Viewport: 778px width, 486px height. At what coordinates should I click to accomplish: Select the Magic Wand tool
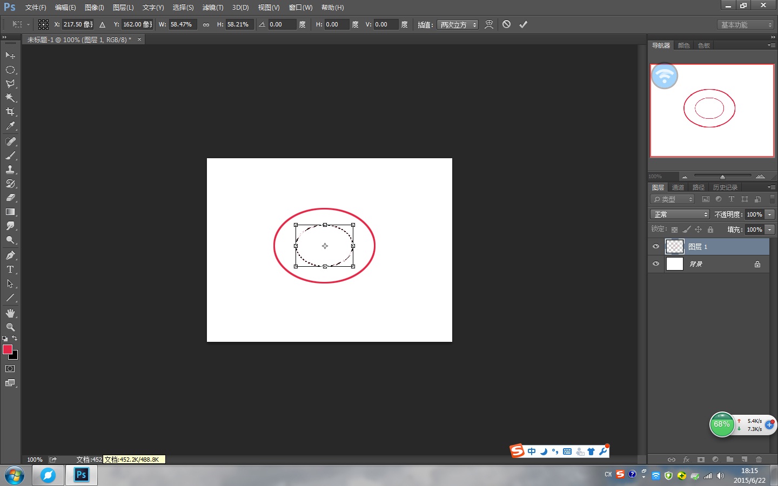point(10,98)
